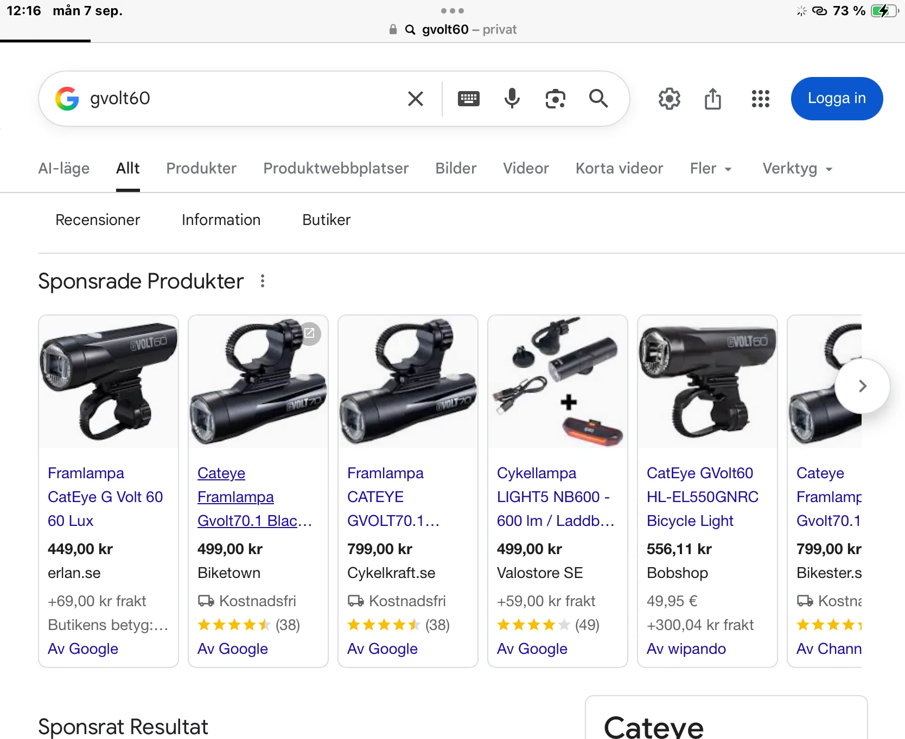Tap the share icon
905x739 pixels.
coord(713,99)
